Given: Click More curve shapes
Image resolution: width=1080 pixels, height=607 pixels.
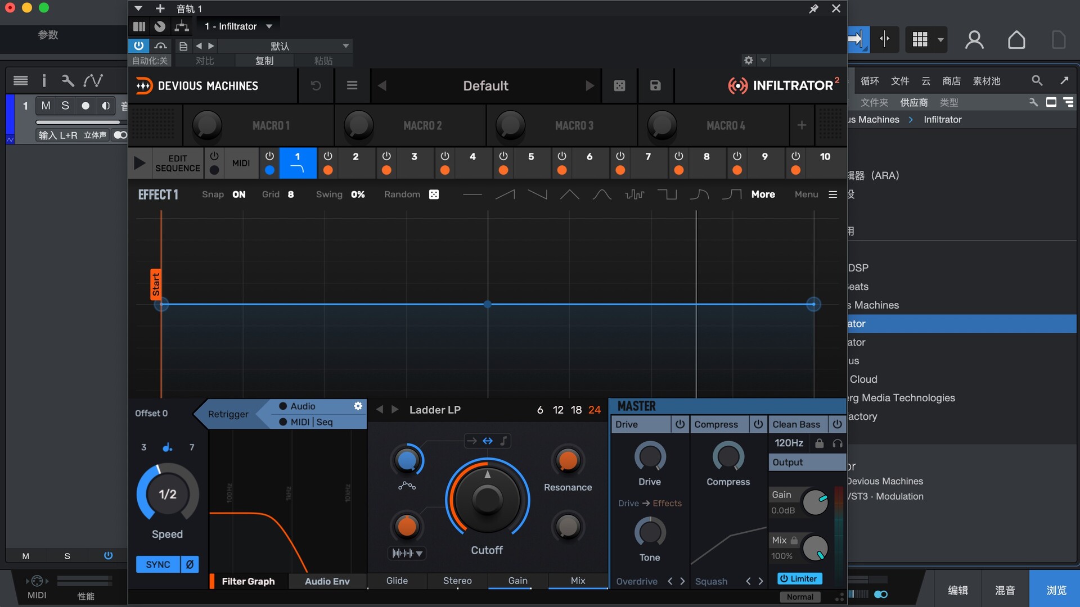Looking at the screenshot, I should pyautogui.click(x=763, y=194).
